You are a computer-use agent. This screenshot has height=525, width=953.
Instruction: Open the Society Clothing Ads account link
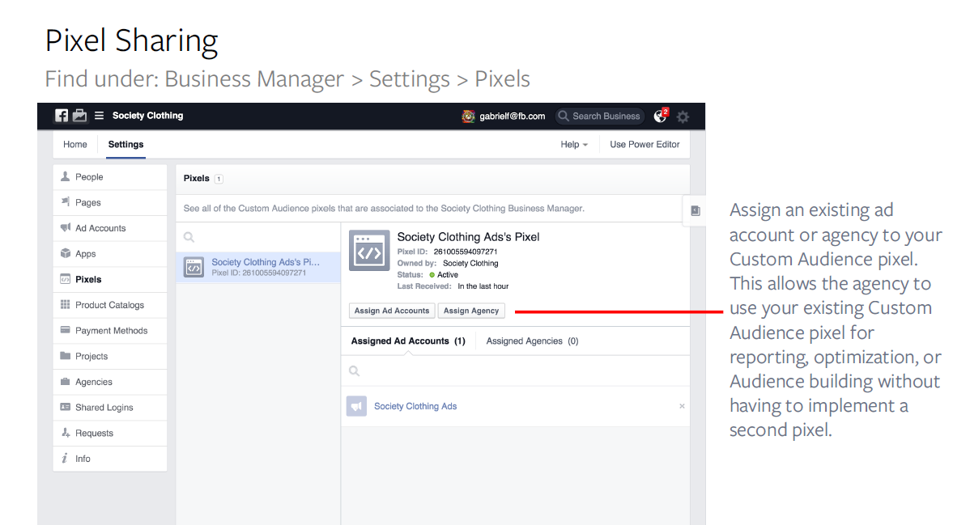(x=415, y=406)
